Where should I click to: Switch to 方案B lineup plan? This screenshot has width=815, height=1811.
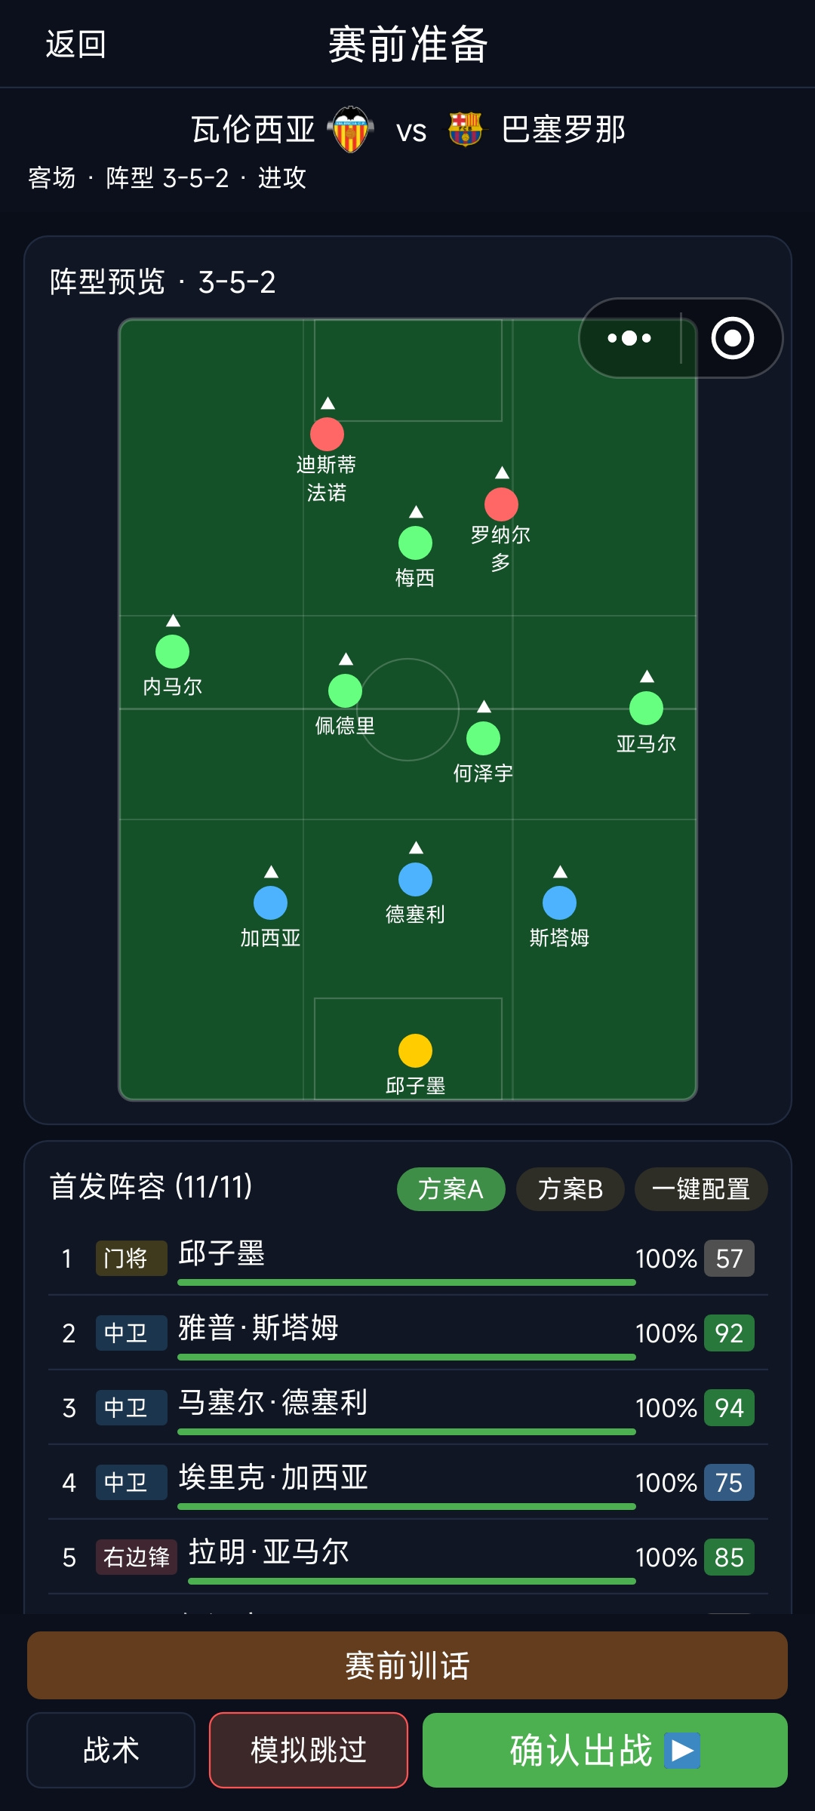point(570,1189)
